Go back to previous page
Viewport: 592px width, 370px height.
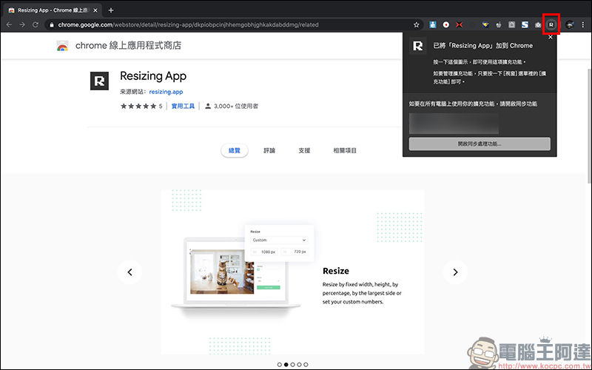click(x=9, y=24)
